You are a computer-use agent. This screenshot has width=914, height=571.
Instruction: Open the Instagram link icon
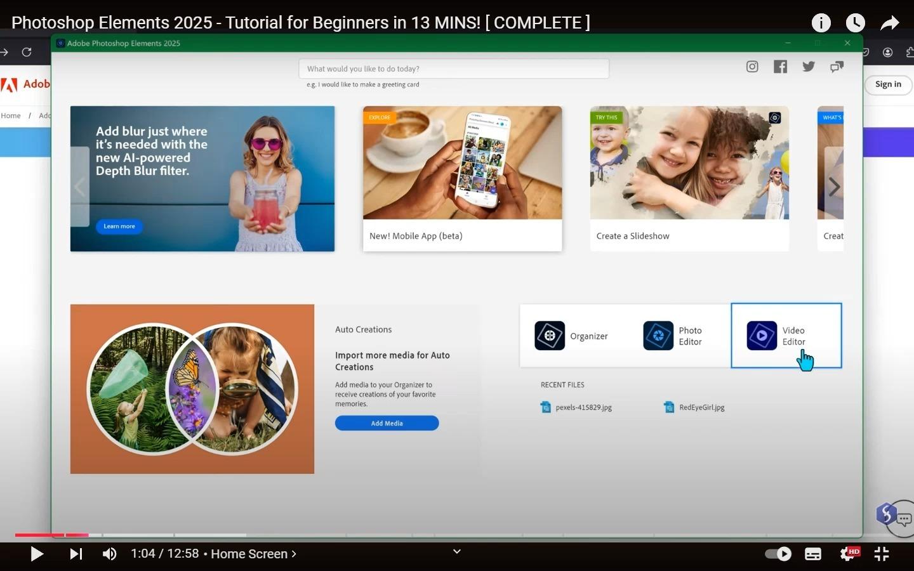click(752, 67)
